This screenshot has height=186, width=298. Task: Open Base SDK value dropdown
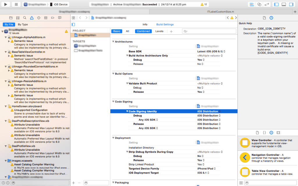pyautogui.click(x=211, y=51)
